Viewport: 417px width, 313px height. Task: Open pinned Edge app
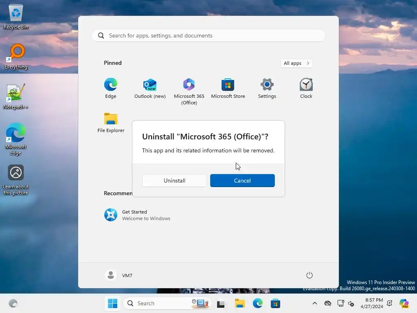pyautogui.click(x=111, y=88)
